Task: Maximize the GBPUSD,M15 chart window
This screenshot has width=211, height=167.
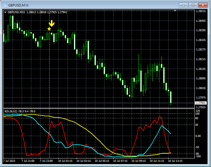Action: pyautogui.click(x=193, y=5)
